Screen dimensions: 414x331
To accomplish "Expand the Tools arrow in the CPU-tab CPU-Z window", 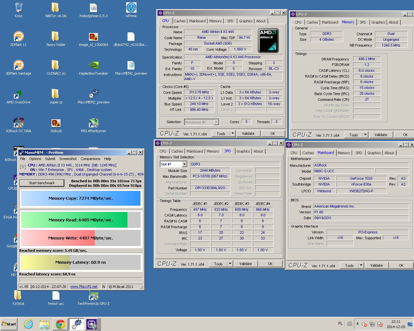I will [x=233, y=133].
